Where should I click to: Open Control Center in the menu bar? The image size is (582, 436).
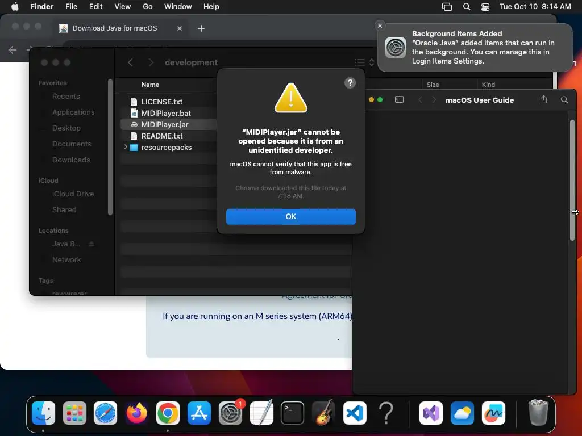coord(485,7)
